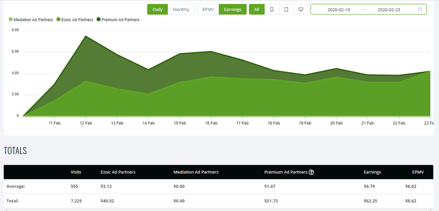Click the $3.12 Ezoic average
Screen dimensions: 439x211
(106, 186)
